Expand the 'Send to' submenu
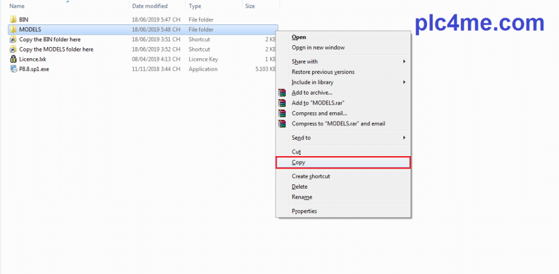The width and height of the screenshot is (559, 274). click(404, 137)
